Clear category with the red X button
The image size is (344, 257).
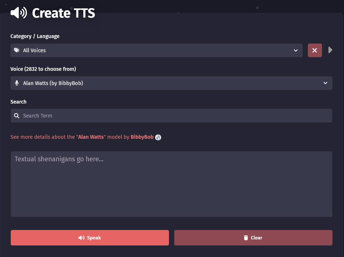click(x=315, y=50)
